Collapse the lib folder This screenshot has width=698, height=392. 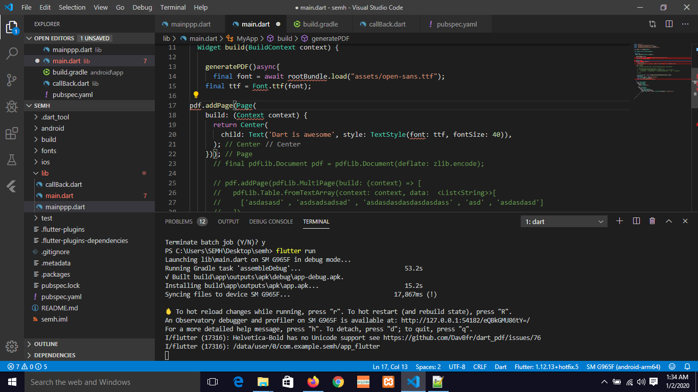pos(45,173)
